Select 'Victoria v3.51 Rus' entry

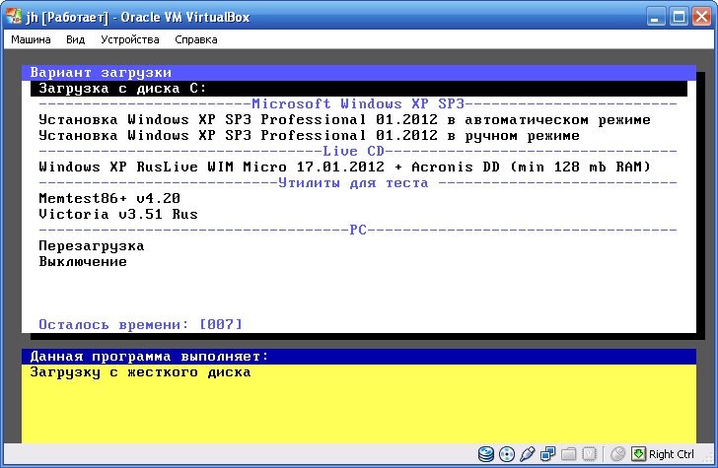coord(118,214)
